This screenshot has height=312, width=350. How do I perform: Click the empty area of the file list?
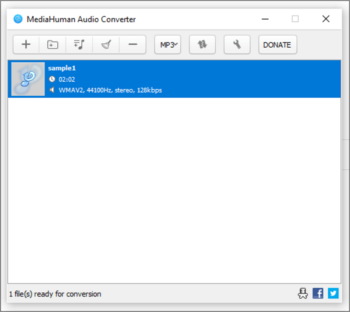(174, 190)
